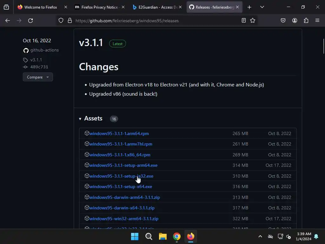Download windows95-3.1.1-1.arm64.rpm

[119, 133]
